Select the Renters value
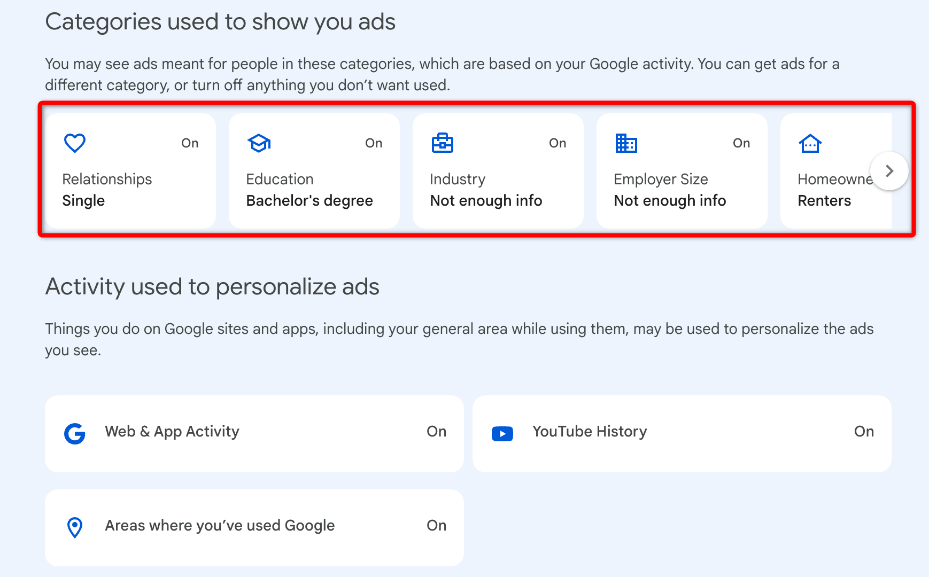This screenshot has height=577, width=929. (824, 201)
